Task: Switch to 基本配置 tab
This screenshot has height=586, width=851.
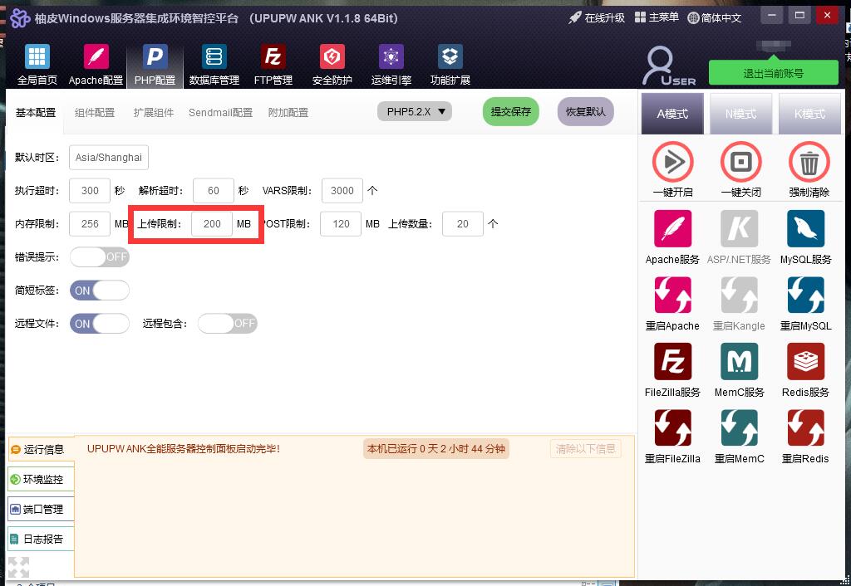Action: (35, 113)
